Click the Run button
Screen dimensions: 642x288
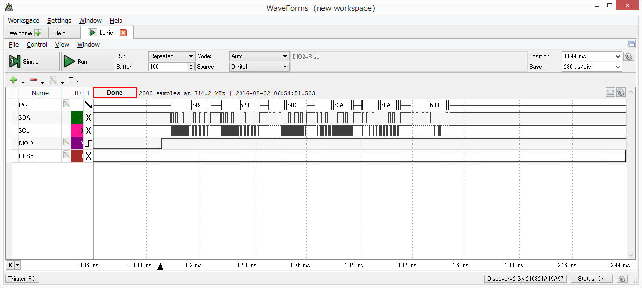(x=87, y=62)
